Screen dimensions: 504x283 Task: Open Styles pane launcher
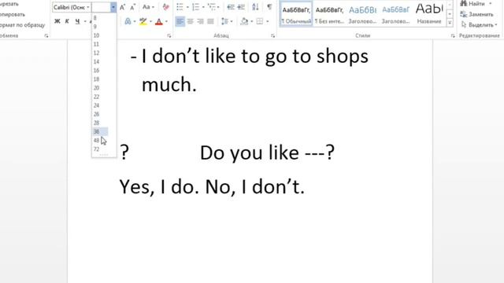[453, 36]
